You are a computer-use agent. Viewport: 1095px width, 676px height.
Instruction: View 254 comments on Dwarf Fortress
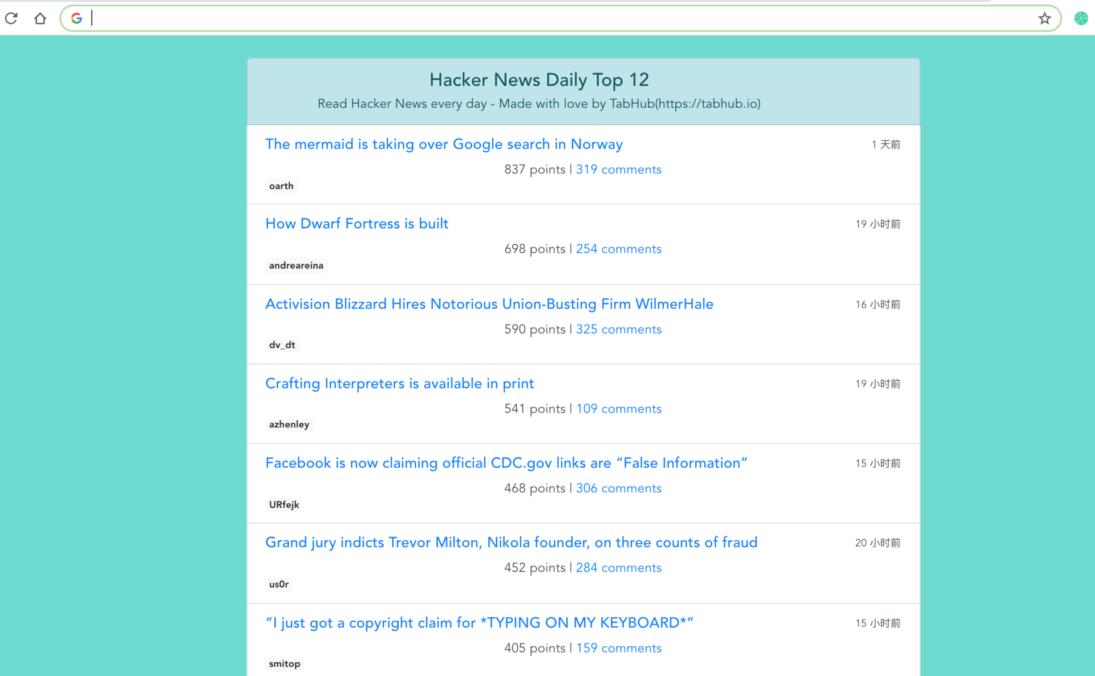click(619, 249)
